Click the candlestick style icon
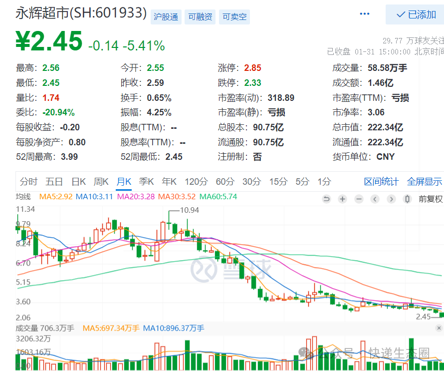This screenshot has height=371, width=444. coord(407,199)
